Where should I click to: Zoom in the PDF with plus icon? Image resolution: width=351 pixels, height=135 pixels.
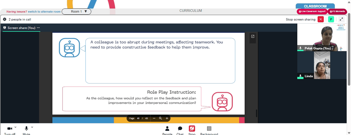(167, 118)
